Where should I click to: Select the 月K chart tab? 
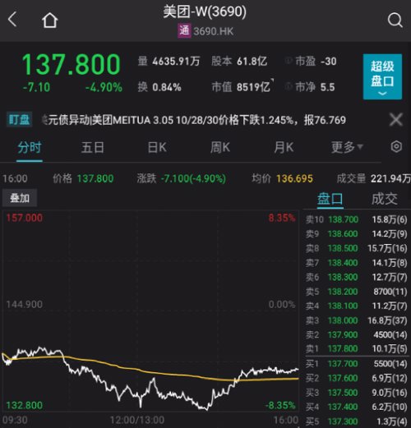(284, 148)
